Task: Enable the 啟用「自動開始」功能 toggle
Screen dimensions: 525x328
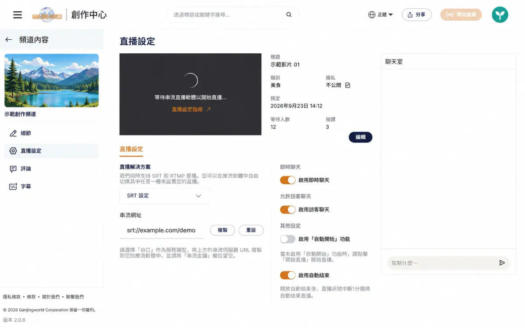Action: point(288,239)
